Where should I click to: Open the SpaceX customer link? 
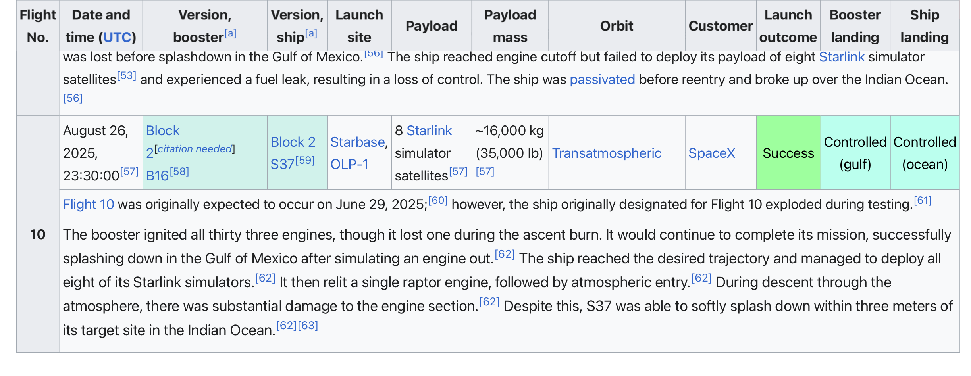click(x=711, y=153)
